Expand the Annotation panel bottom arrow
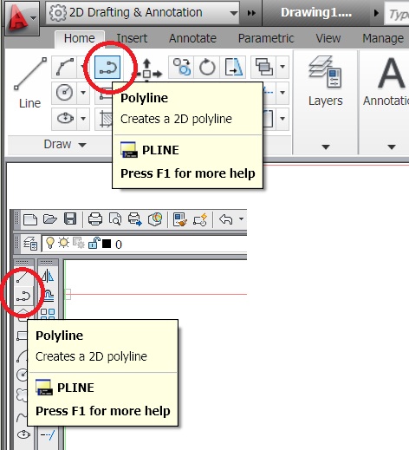Image resolution: width=409 pixels, height=450 pixels. point(392,147)
